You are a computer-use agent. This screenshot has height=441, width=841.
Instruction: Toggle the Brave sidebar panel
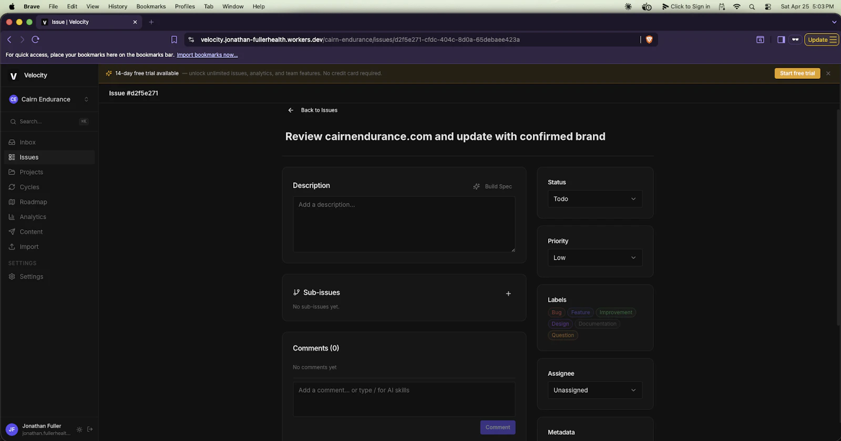[781, 39]
